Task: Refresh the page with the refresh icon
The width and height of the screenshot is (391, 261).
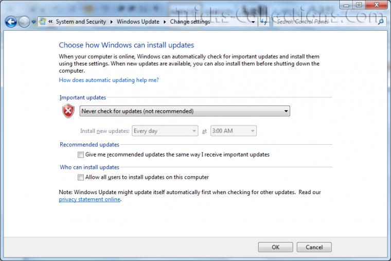Action: coord(263,22)
